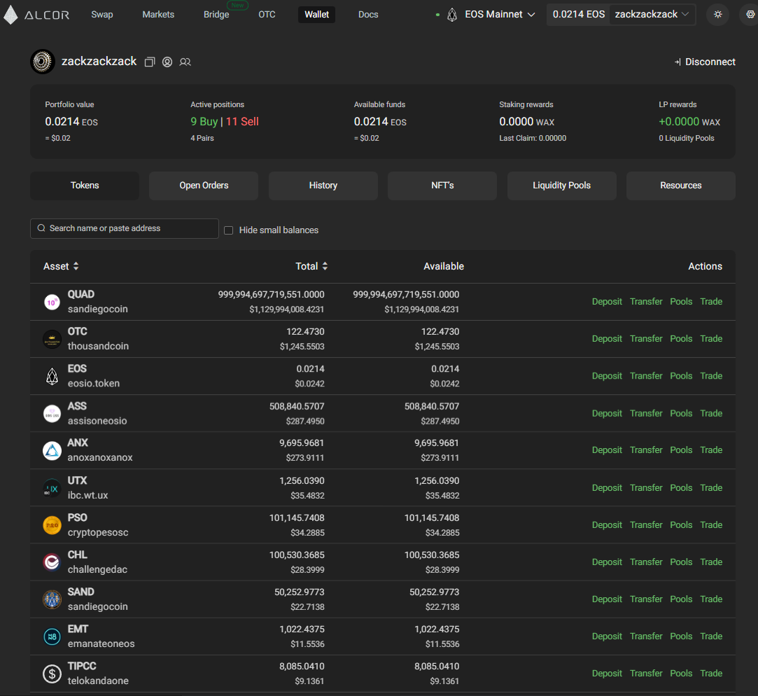Click the two-people contacts icon
This screenshot has height=696, width=758.
185,62
